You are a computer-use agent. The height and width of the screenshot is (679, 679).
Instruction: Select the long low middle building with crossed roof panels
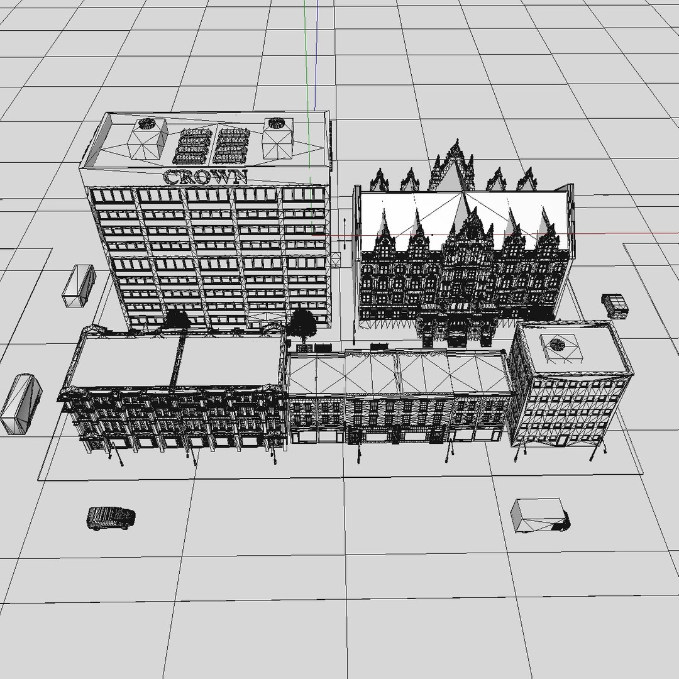(399, 396)
